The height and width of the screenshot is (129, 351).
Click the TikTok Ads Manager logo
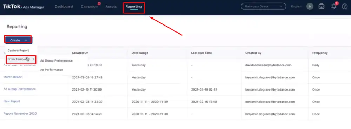(x=24, y=7)
